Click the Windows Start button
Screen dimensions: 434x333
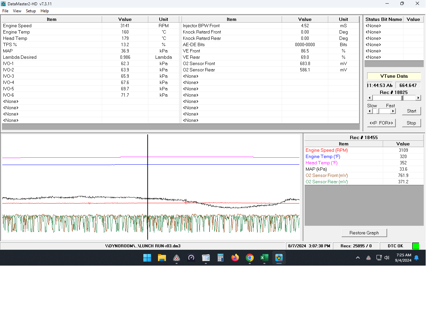click(147, 258)
